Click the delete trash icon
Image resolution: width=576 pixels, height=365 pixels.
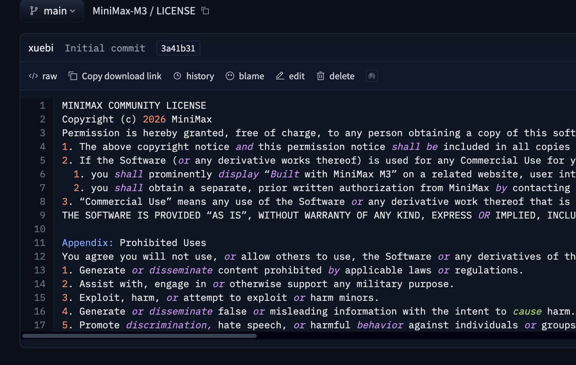[321, 76]
